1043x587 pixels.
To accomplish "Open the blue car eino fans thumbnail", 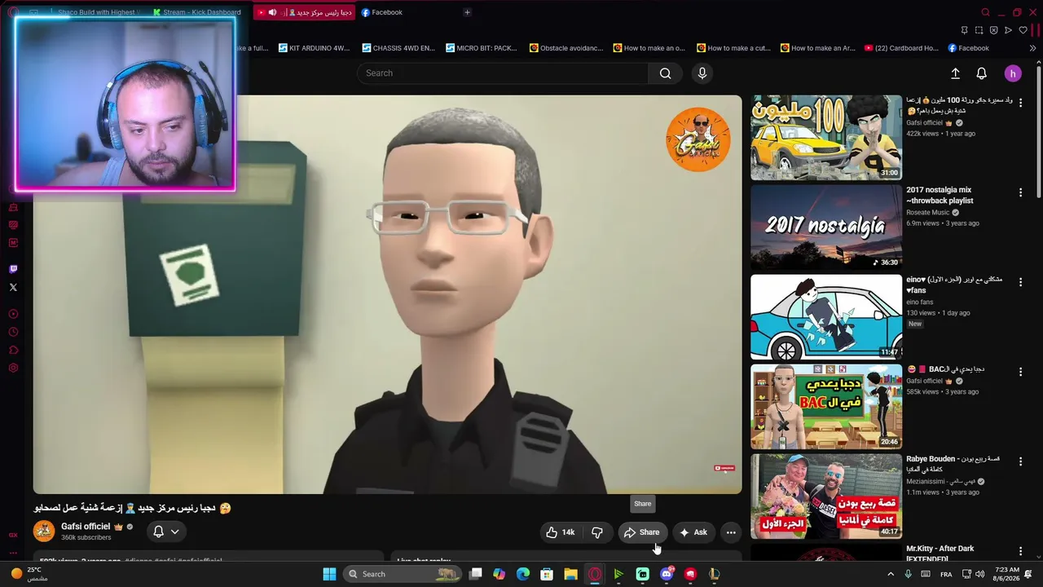I will point(826,316).
